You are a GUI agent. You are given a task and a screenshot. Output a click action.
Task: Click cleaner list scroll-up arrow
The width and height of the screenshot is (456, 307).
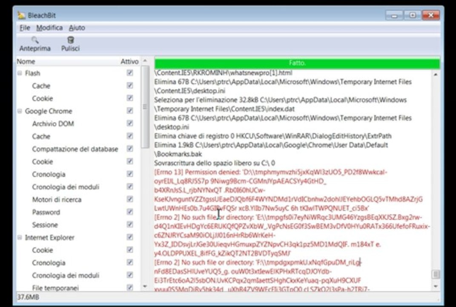pyautogui.click(x=145, y=61)
